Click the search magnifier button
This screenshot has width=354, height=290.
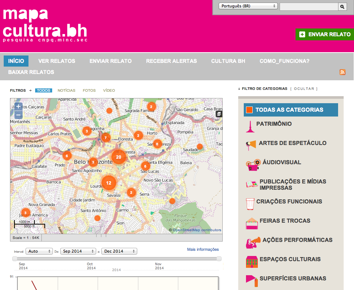(342, 7)
